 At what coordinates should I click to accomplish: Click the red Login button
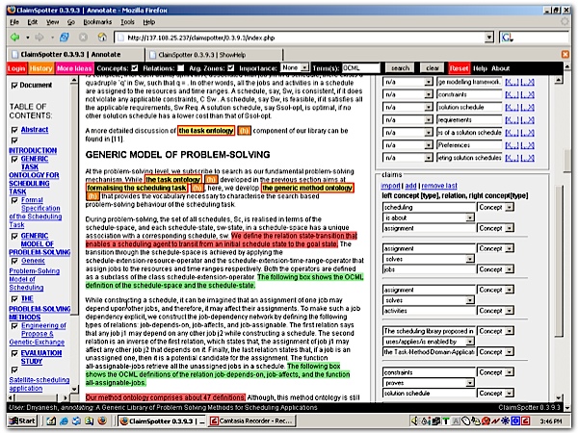pos(16,68)
